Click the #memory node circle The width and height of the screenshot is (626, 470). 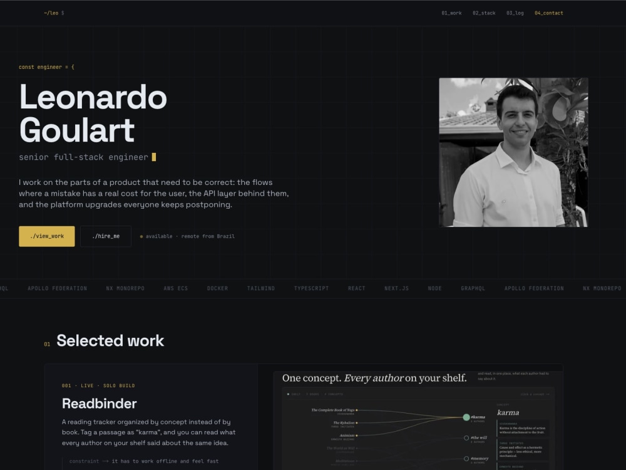[466, 459]
